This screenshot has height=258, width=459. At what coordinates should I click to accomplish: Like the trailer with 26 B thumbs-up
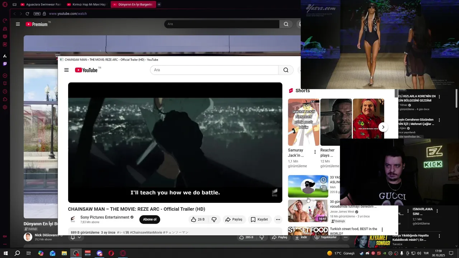click(198, 219)
